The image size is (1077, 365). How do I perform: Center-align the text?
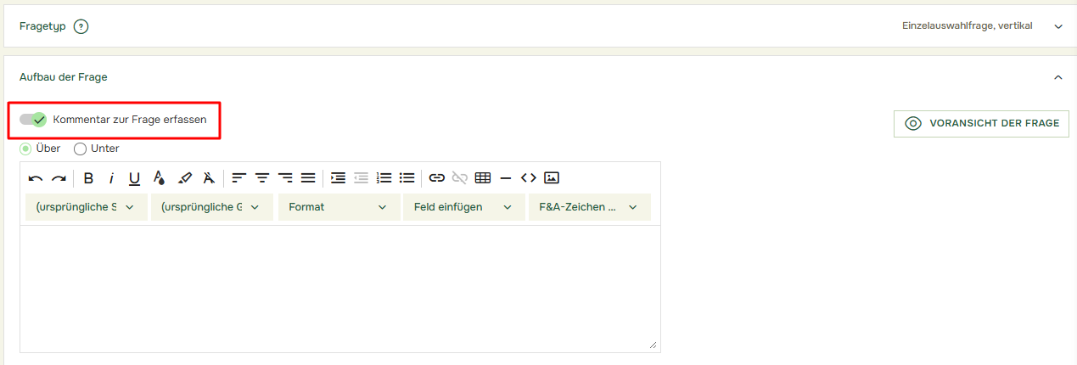point(262,178)
